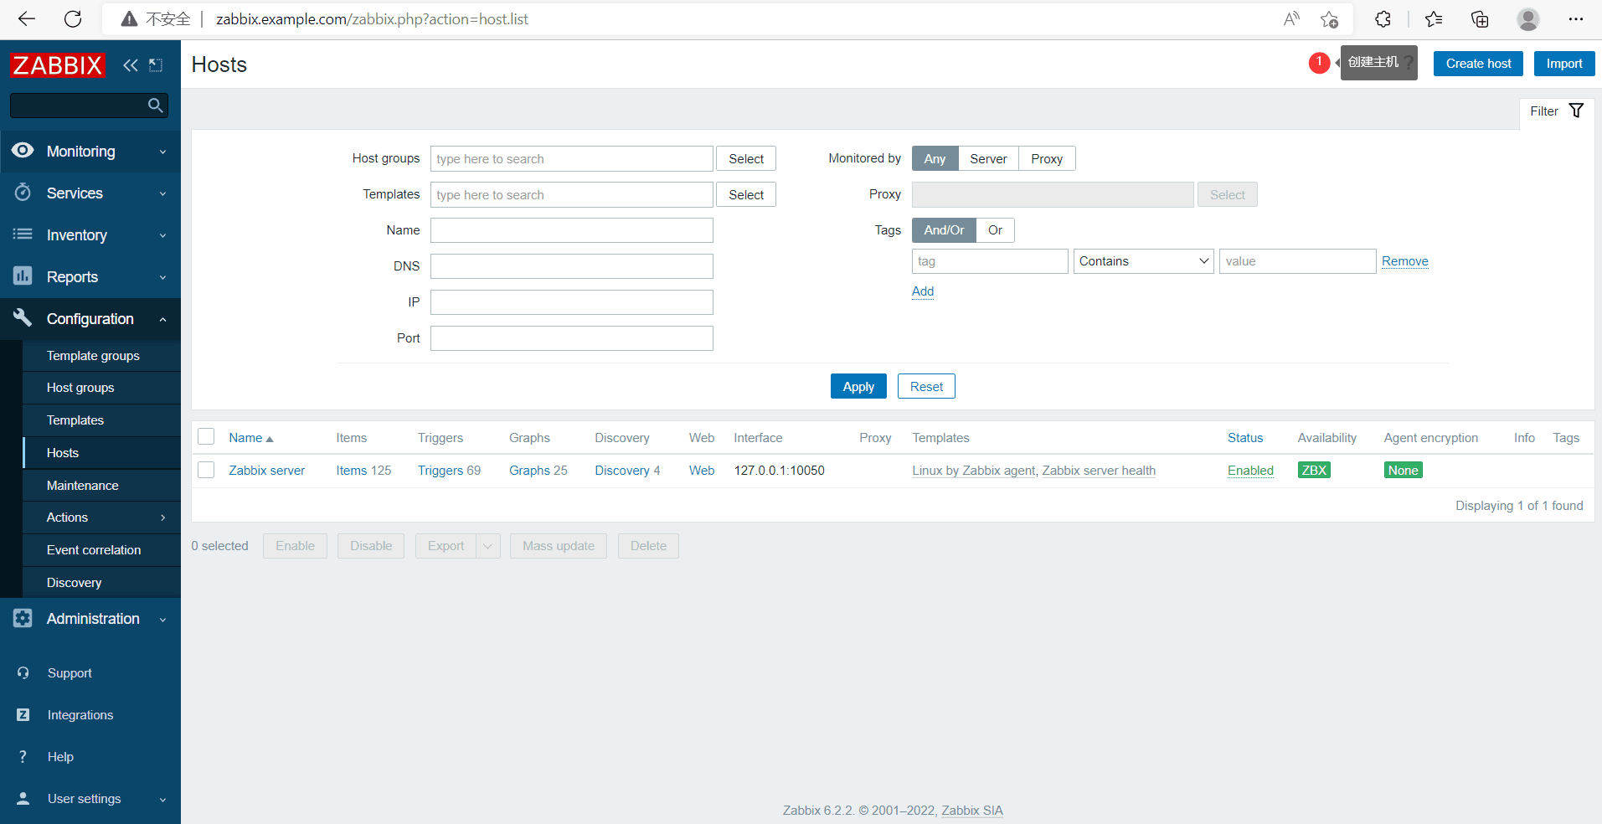Select Or tag evaluation
The image size is (1602, 824).
coord(995,230)
